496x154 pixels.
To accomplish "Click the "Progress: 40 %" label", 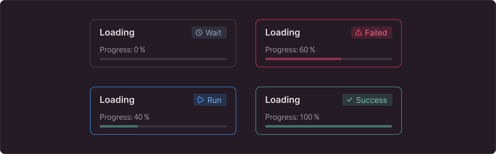I will [x=125, y=117].
